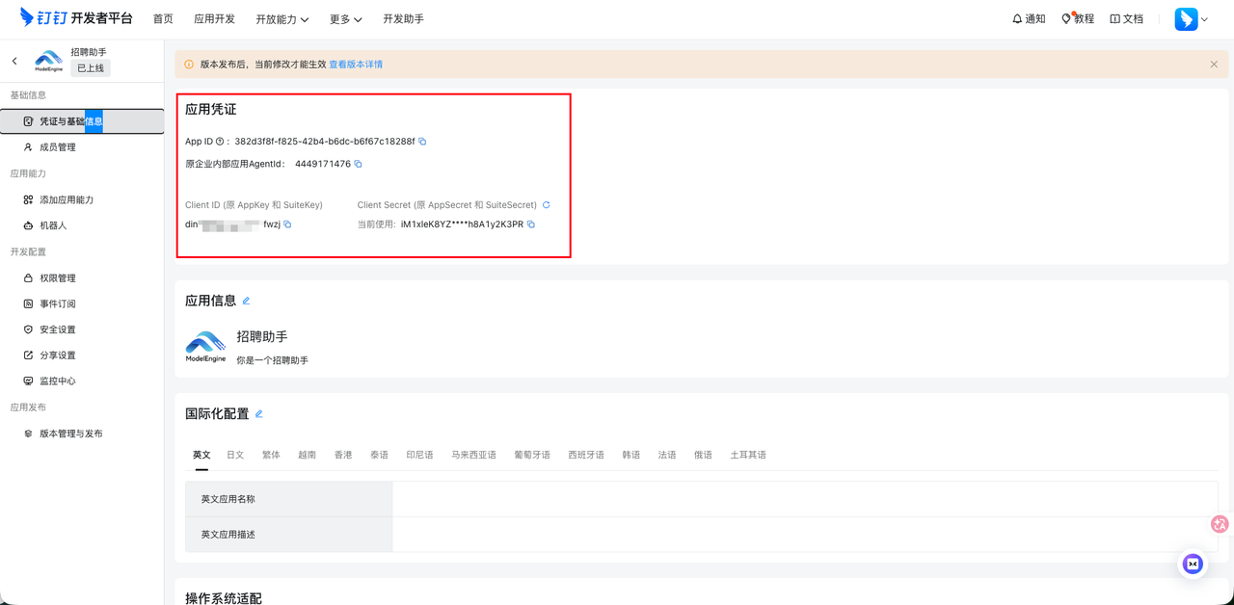The width and height of the screenshot is (1234, 605).
Task: Open 查看版本详情 link
Action: 356,65
